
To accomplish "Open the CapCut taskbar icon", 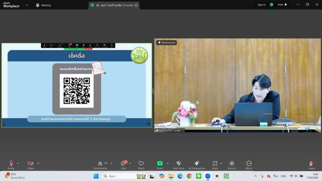I will (x=217, y=176).
